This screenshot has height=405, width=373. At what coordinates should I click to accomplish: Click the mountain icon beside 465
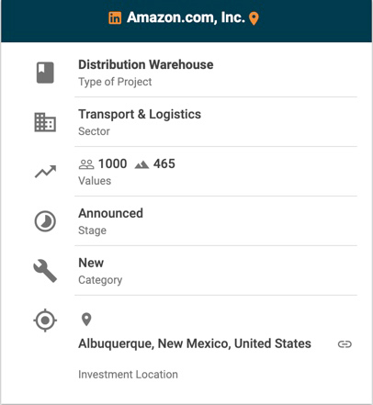click(141, 165)
